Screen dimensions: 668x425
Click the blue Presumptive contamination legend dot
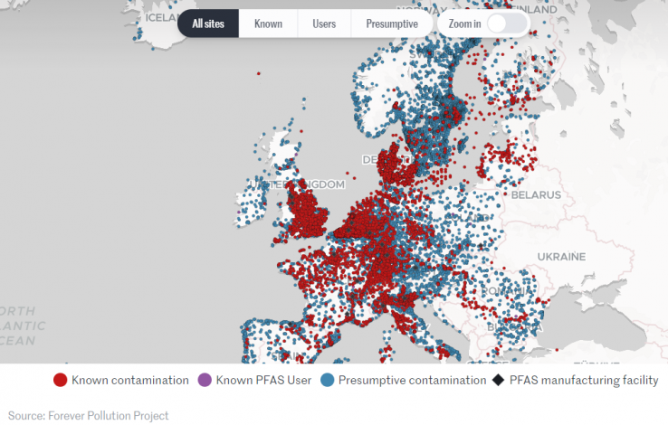tap(328, 381)
